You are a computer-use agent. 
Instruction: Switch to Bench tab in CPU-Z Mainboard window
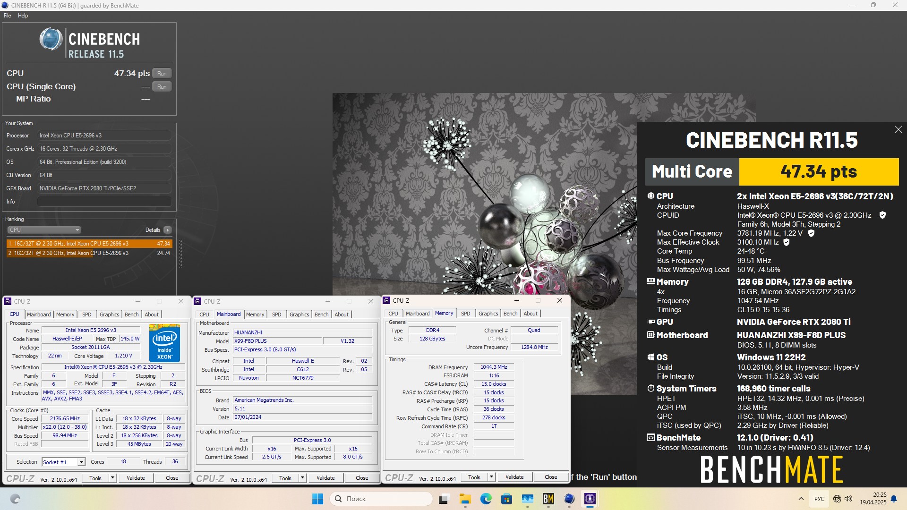tap(322, 314)
